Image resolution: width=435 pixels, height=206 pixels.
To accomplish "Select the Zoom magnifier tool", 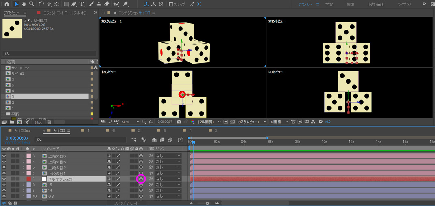I will click(32, 4).
